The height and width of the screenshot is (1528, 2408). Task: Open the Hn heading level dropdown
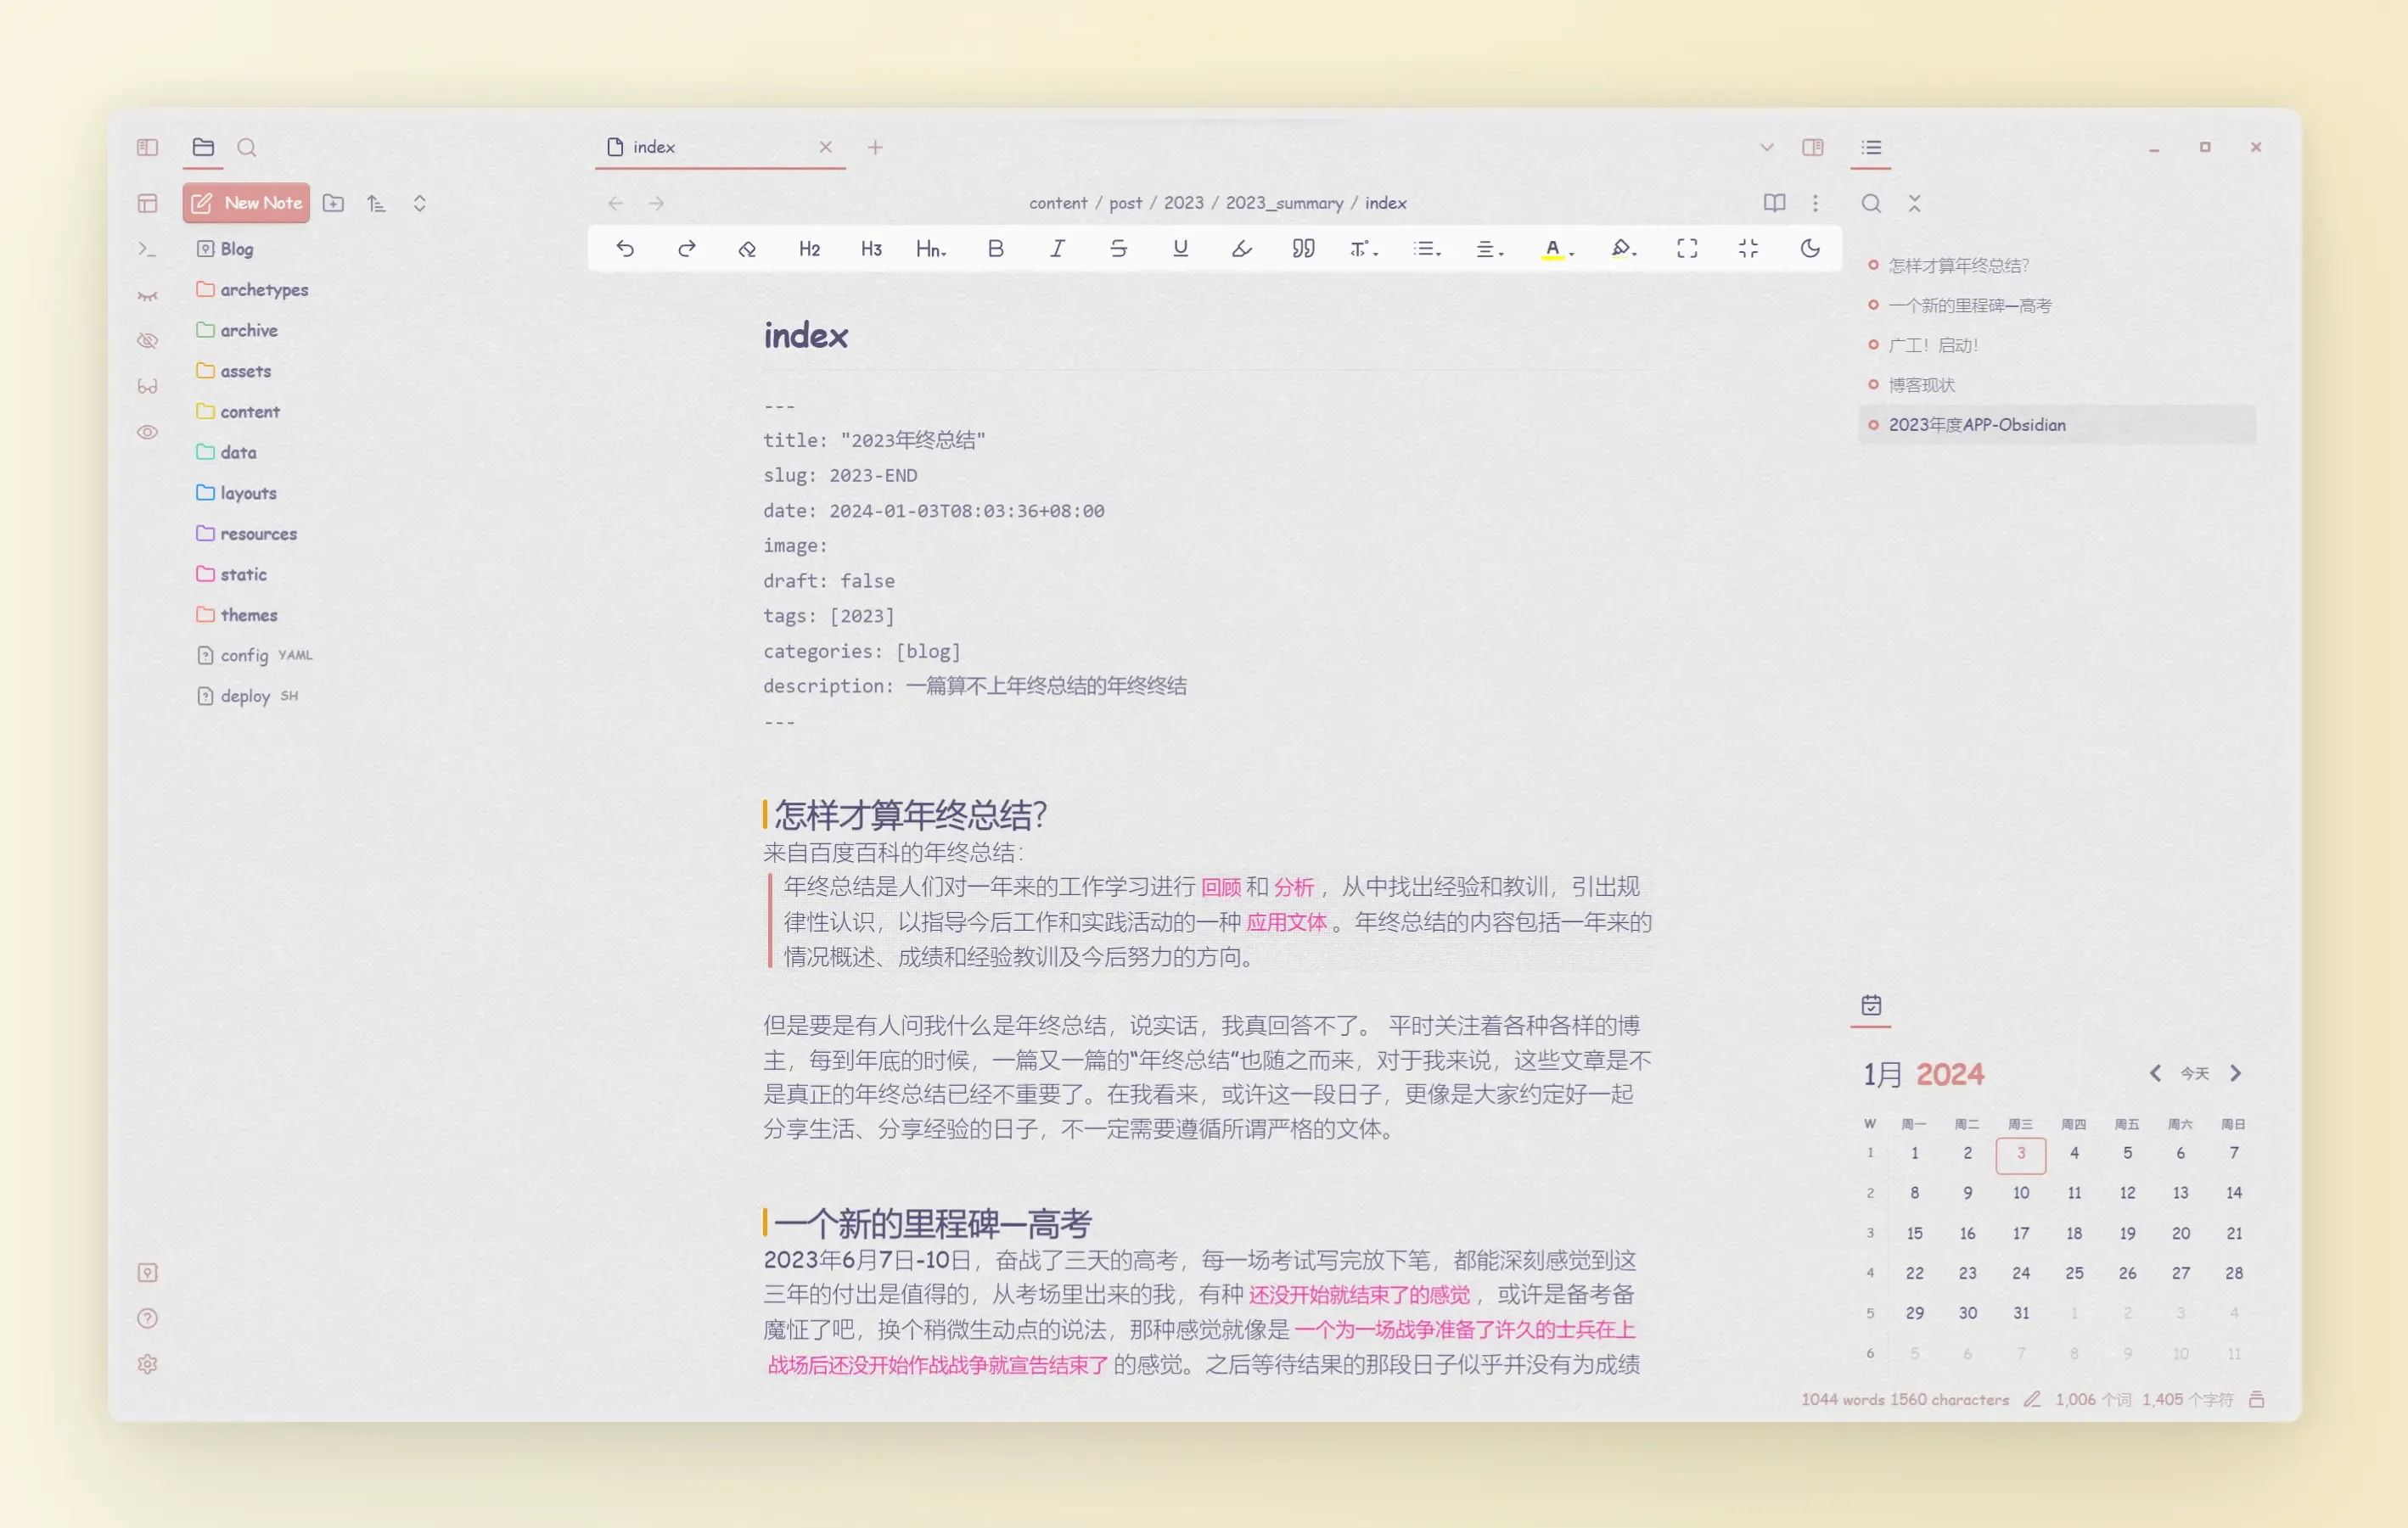930,249
